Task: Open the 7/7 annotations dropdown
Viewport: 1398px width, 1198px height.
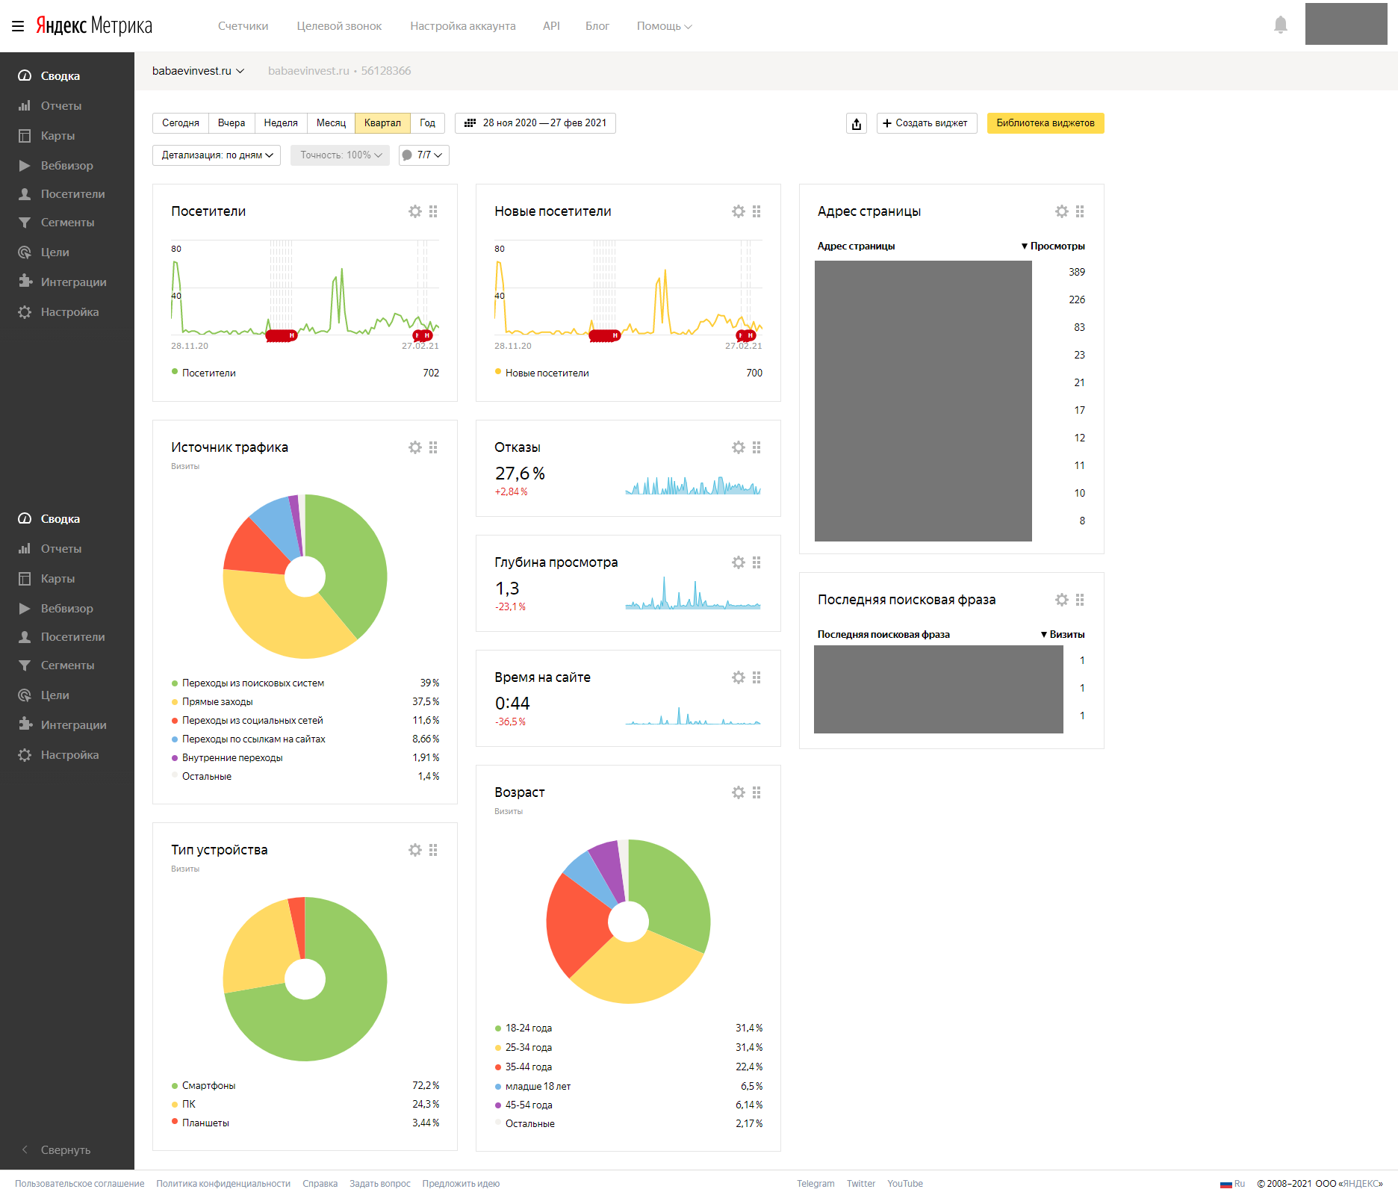Action: pyautogui.click(x=423, y=155)
